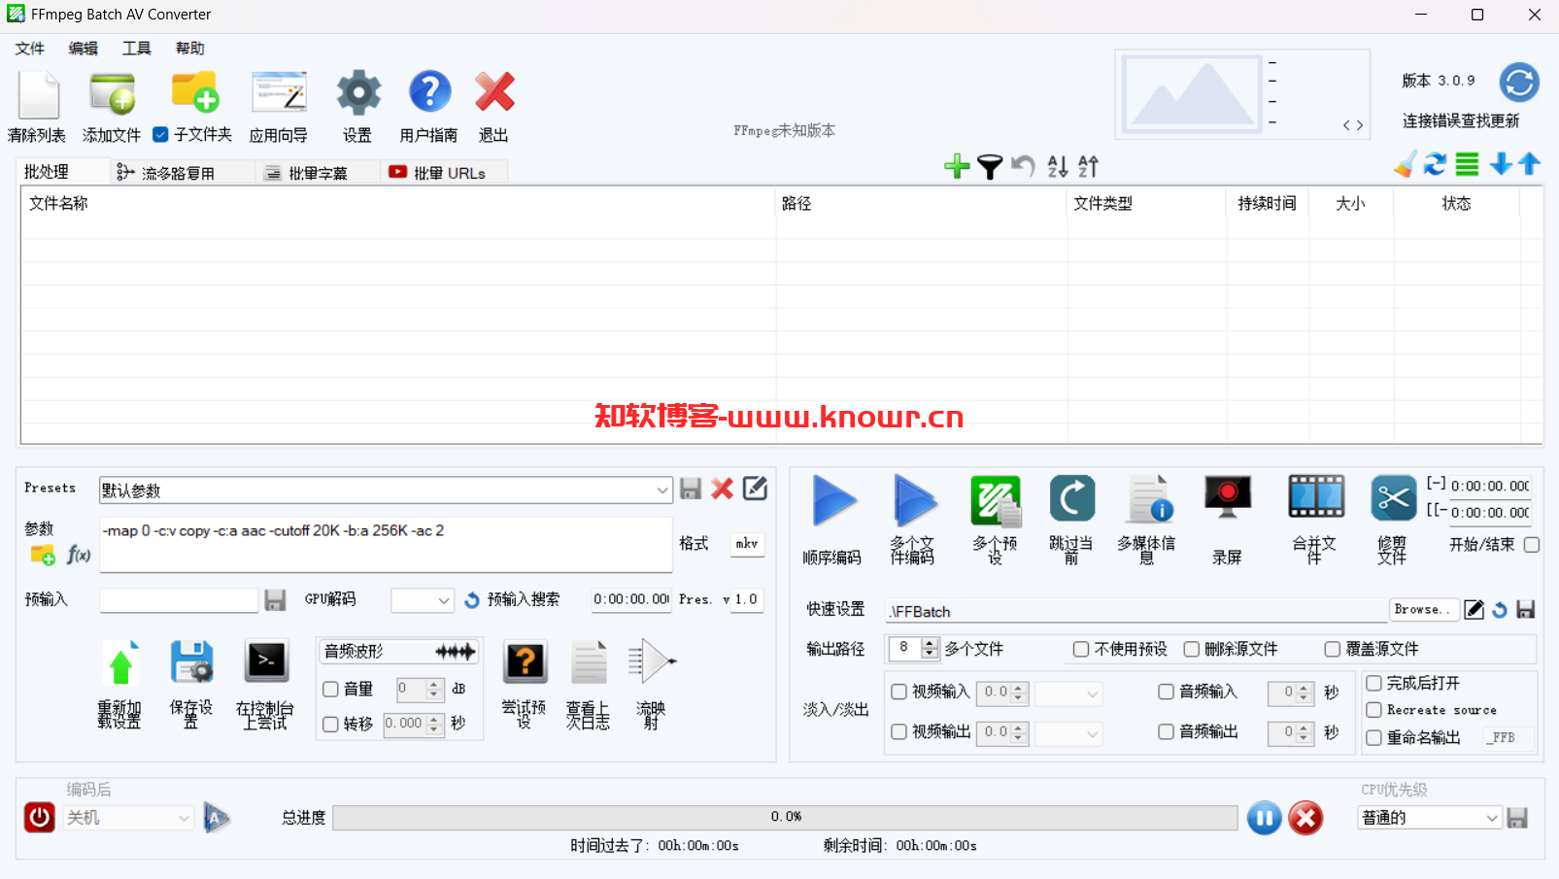Click the 流映射 stream mapping icon

pos(652,662)
